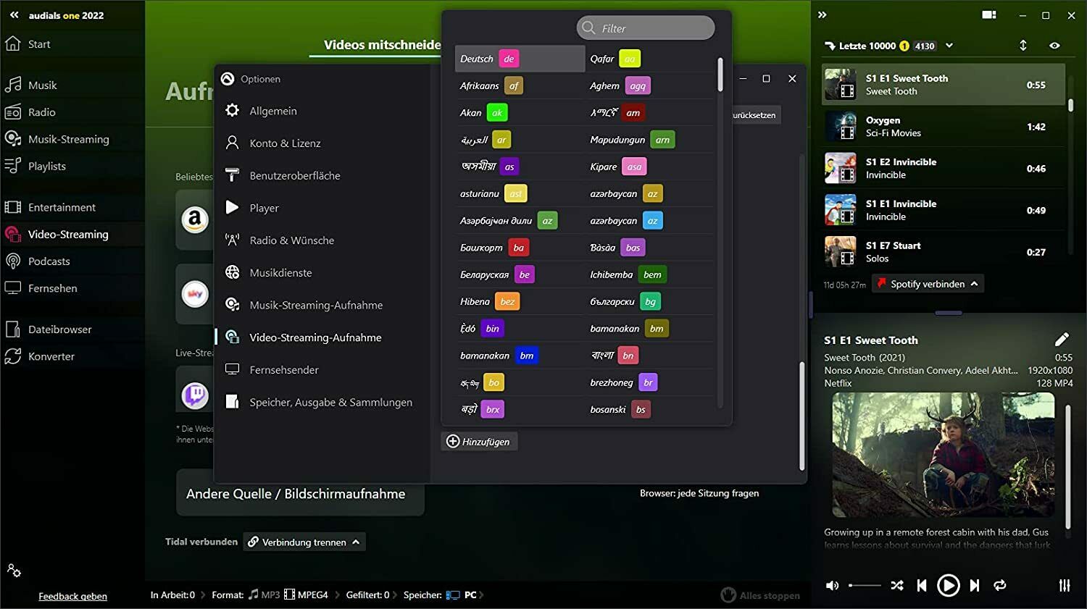Click the sort arrows icon in playlist header

click(x=1023, y=46)
